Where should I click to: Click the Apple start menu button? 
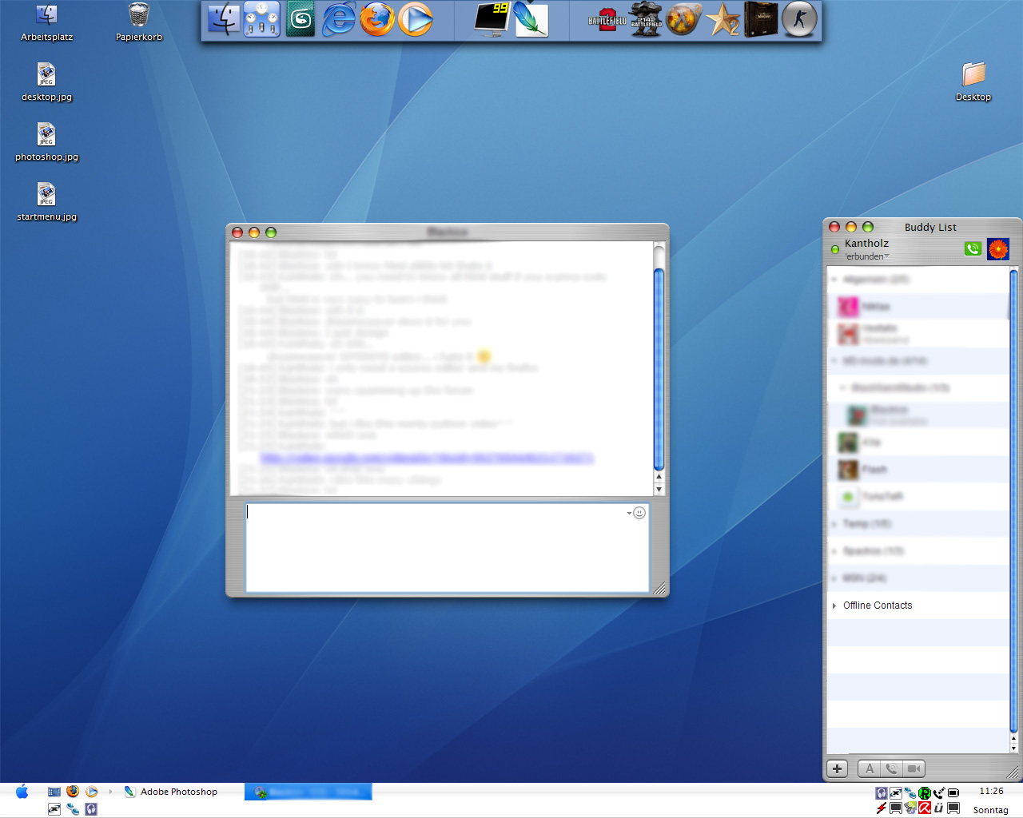22,792
